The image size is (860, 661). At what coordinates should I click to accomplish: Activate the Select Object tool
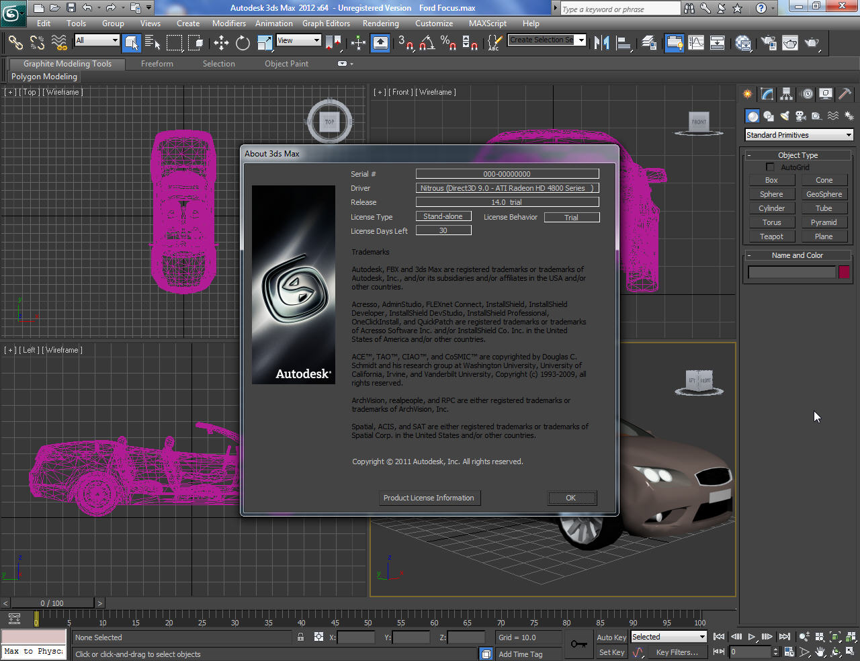[132, 43]
